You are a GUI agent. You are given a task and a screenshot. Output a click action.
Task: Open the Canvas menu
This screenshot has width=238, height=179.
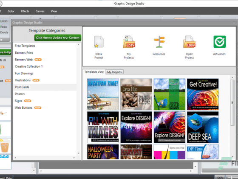pyautogui.click(x=40, y=11)
